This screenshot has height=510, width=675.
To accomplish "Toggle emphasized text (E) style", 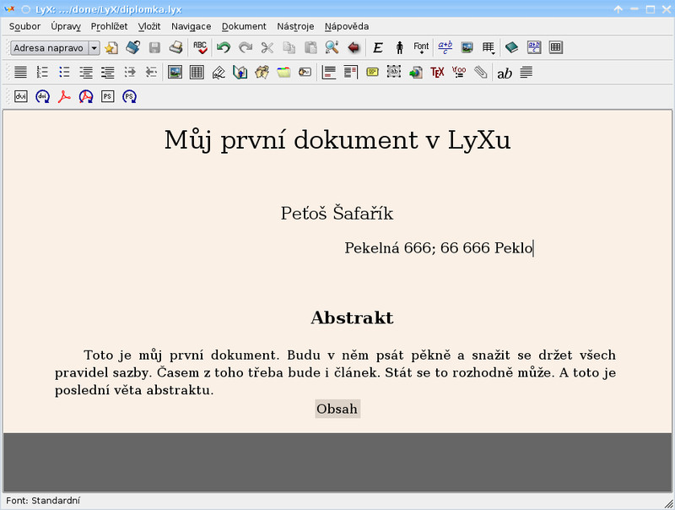I will point(378,47).
